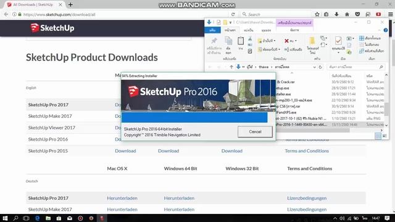Download SketchUp Pro 2015 Windows 32 Bit
The image size is (395, 222).
232,150
